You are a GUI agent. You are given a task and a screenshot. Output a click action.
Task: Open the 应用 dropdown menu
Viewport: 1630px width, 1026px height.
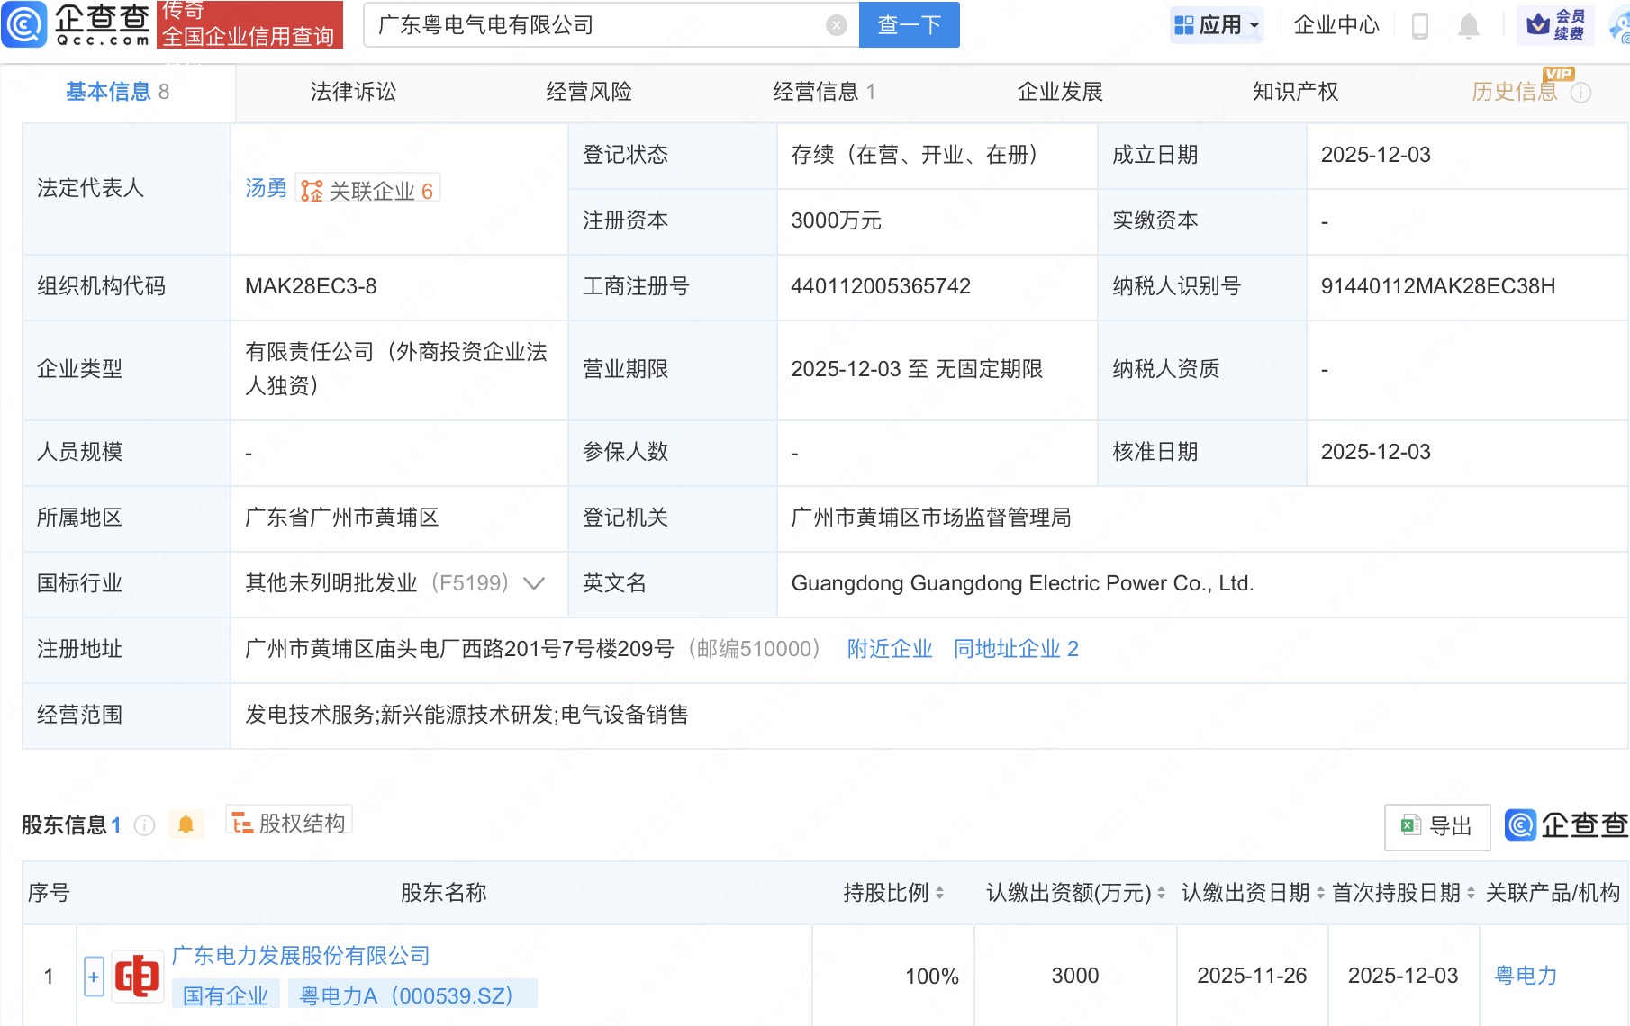pyautogui.click(x=1218, y=25)
